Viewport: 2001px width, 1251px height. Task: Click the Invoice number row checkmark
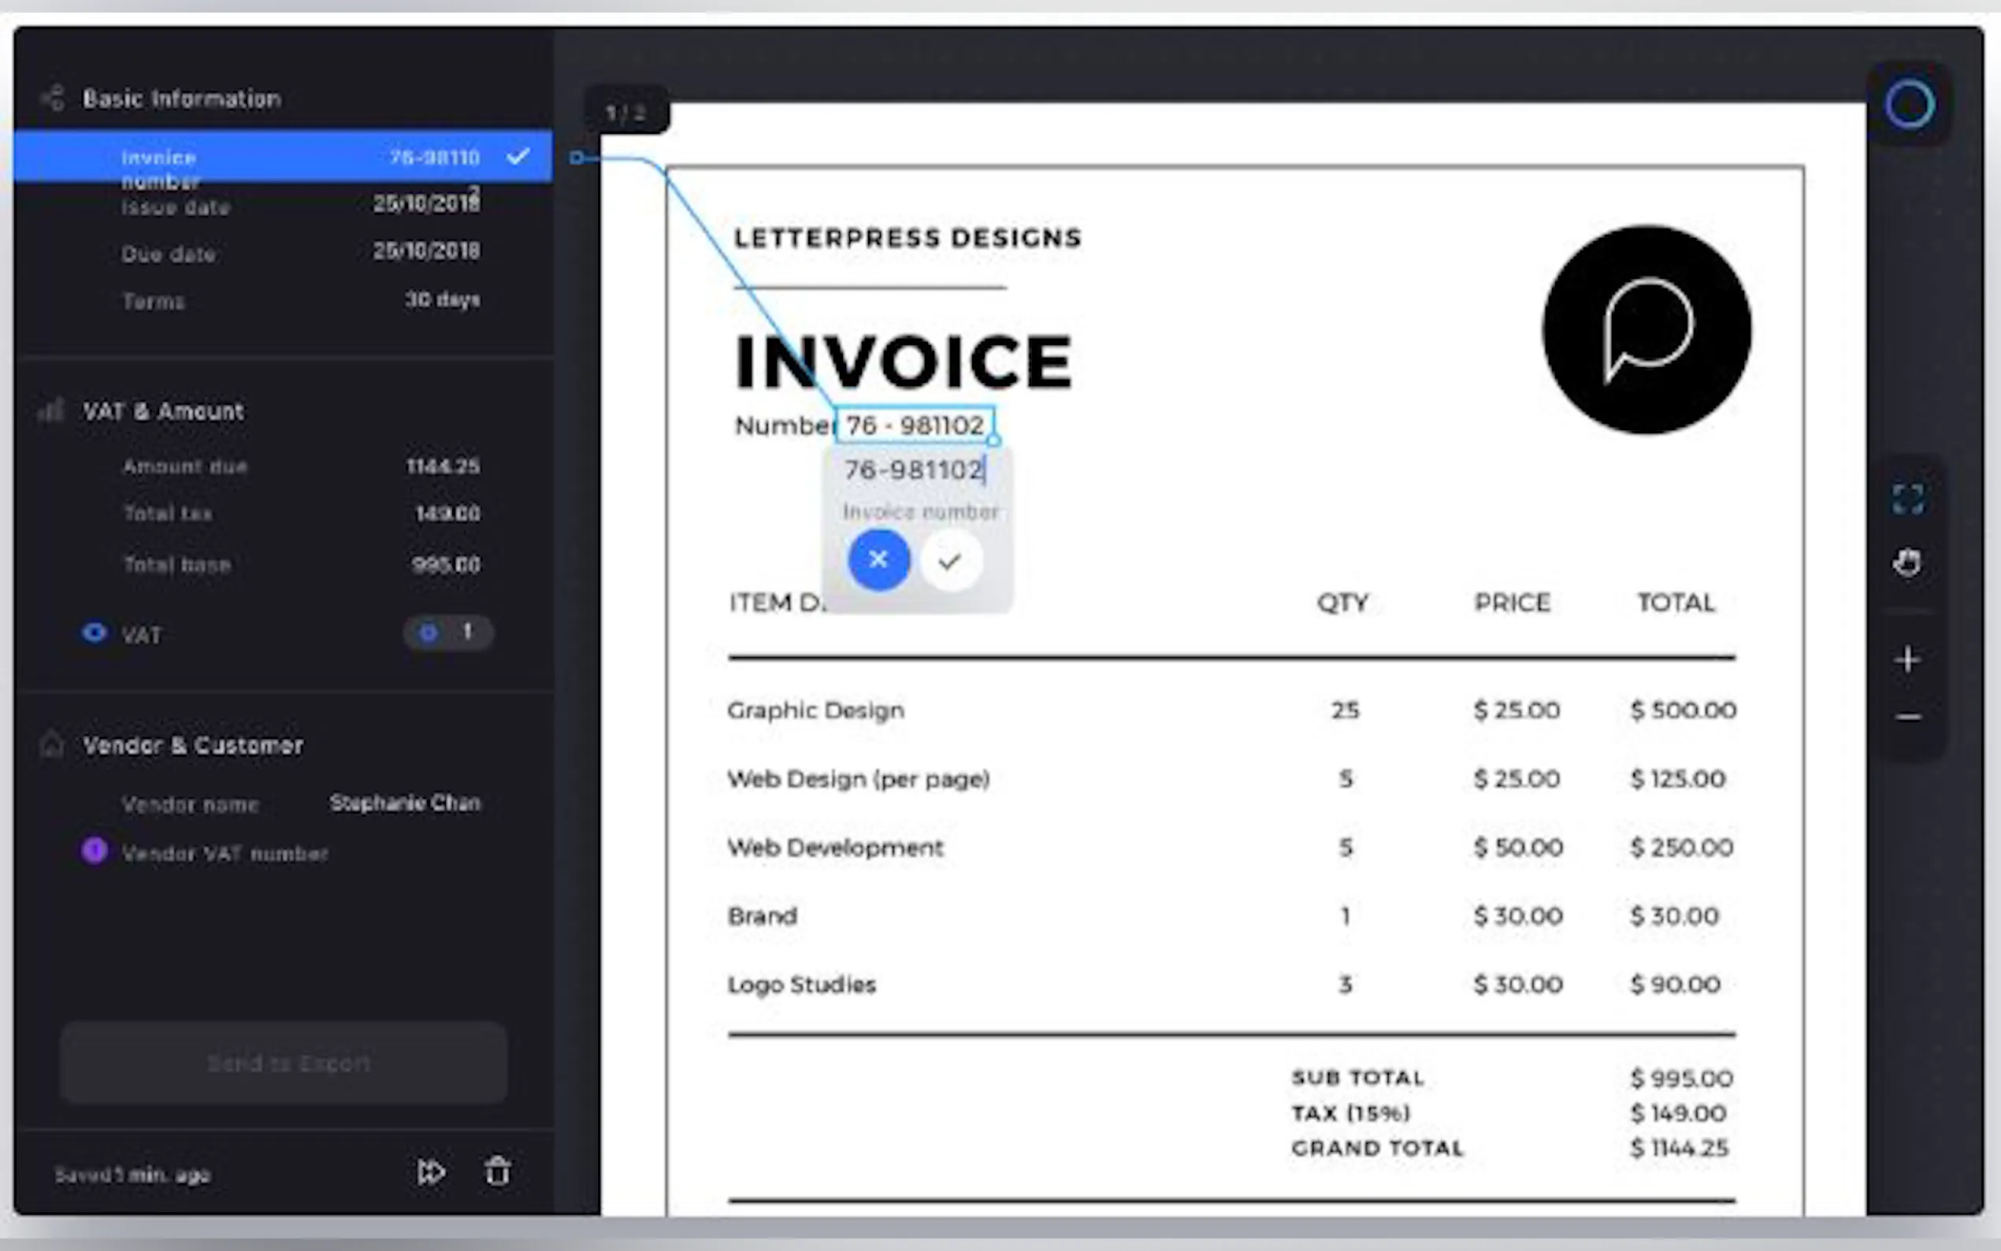click(x=518, y=155)
